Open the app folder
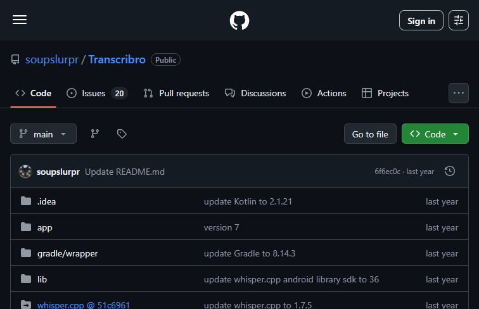This screenshot has width=479, height=309. pyautogui.click(x=44, y=228)
